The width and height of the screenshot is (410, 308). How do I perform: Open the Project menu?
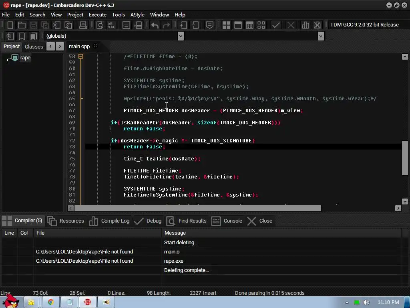tap(75, 15)
